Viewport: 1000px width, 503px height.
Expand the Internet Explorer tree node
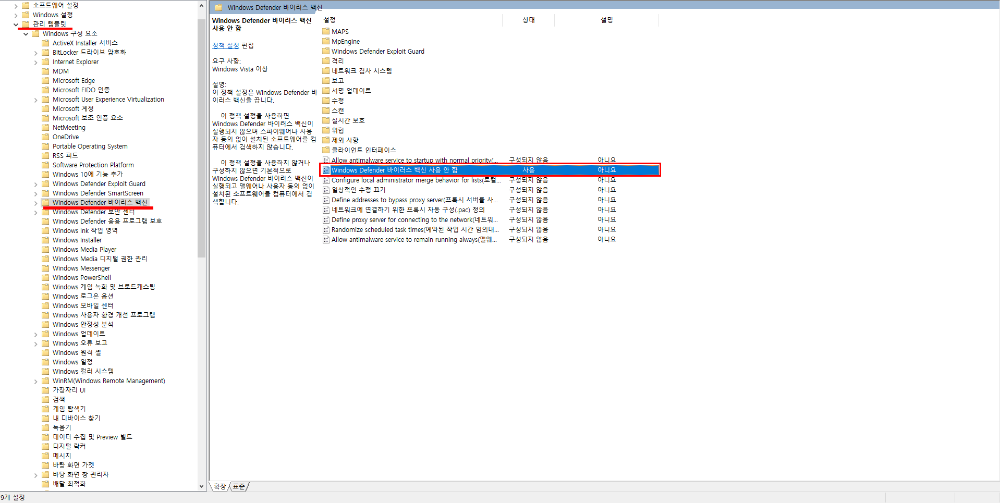(x=35, y=62)
